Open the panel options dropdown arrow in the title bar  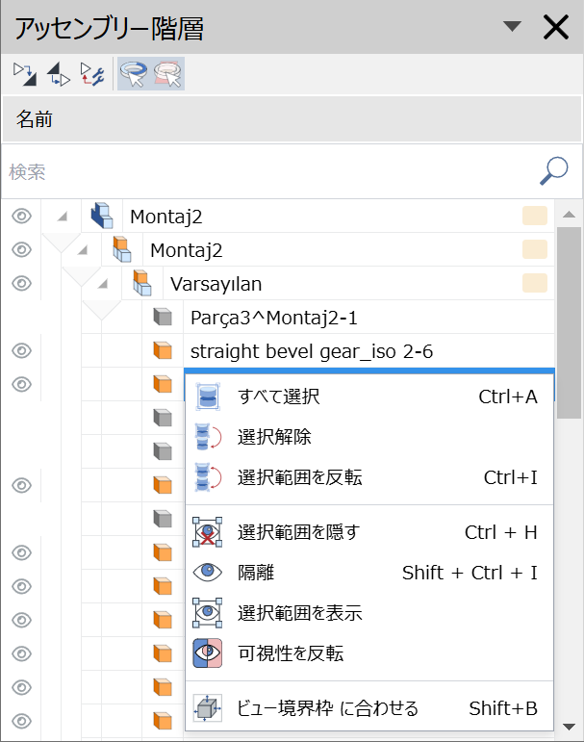[x=512, y=27]
